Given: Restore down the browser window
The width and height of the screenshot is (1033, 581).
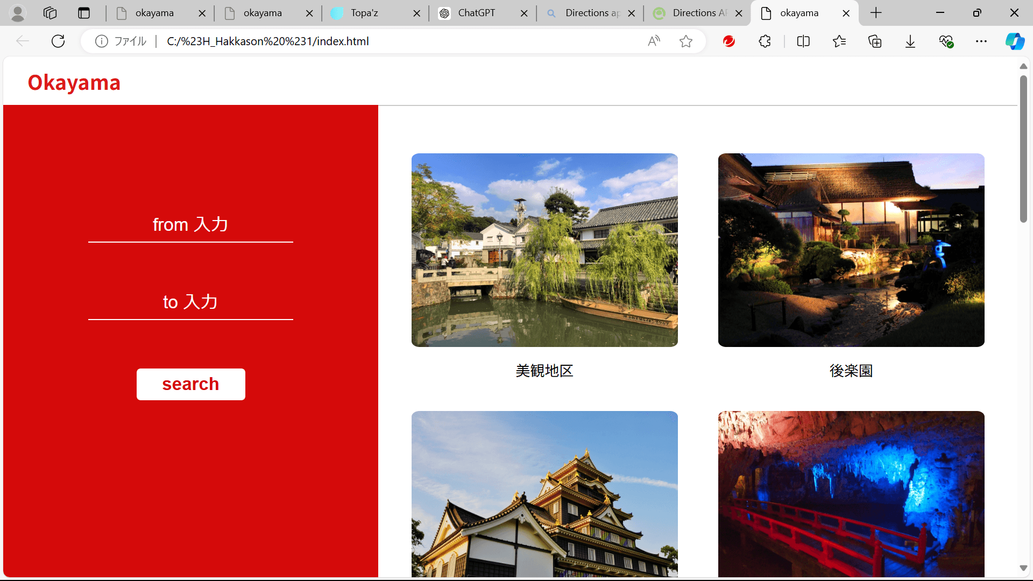Looking at the screenshot, I should point(977,13).
